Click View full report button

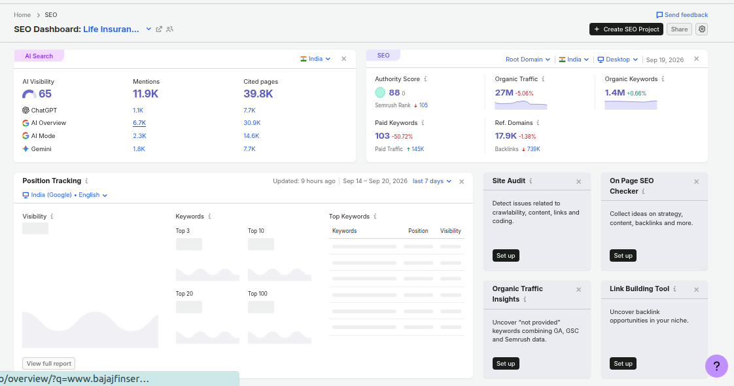[x=48, y=364]
